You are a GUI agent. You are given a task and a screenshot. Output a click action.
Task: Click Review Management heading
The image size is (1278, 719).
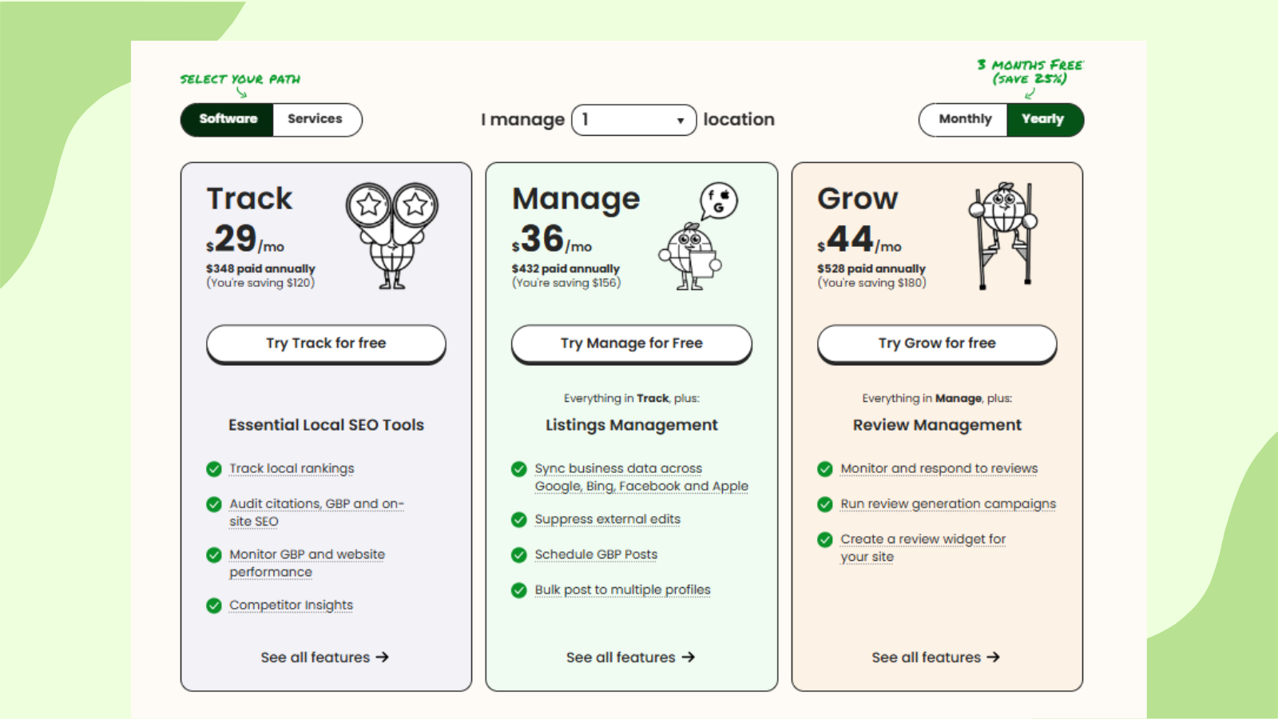click(937, 425)
